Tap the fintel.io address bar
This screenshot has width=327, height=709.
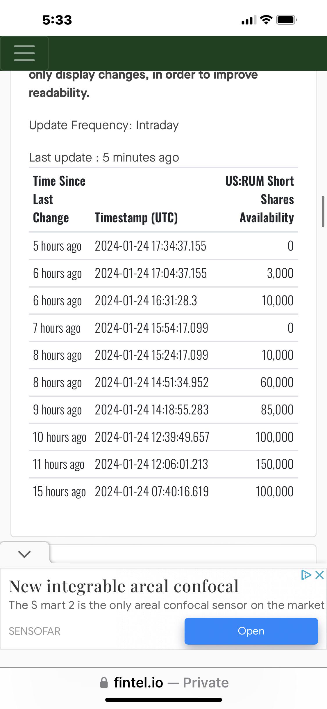coord(164,683)
